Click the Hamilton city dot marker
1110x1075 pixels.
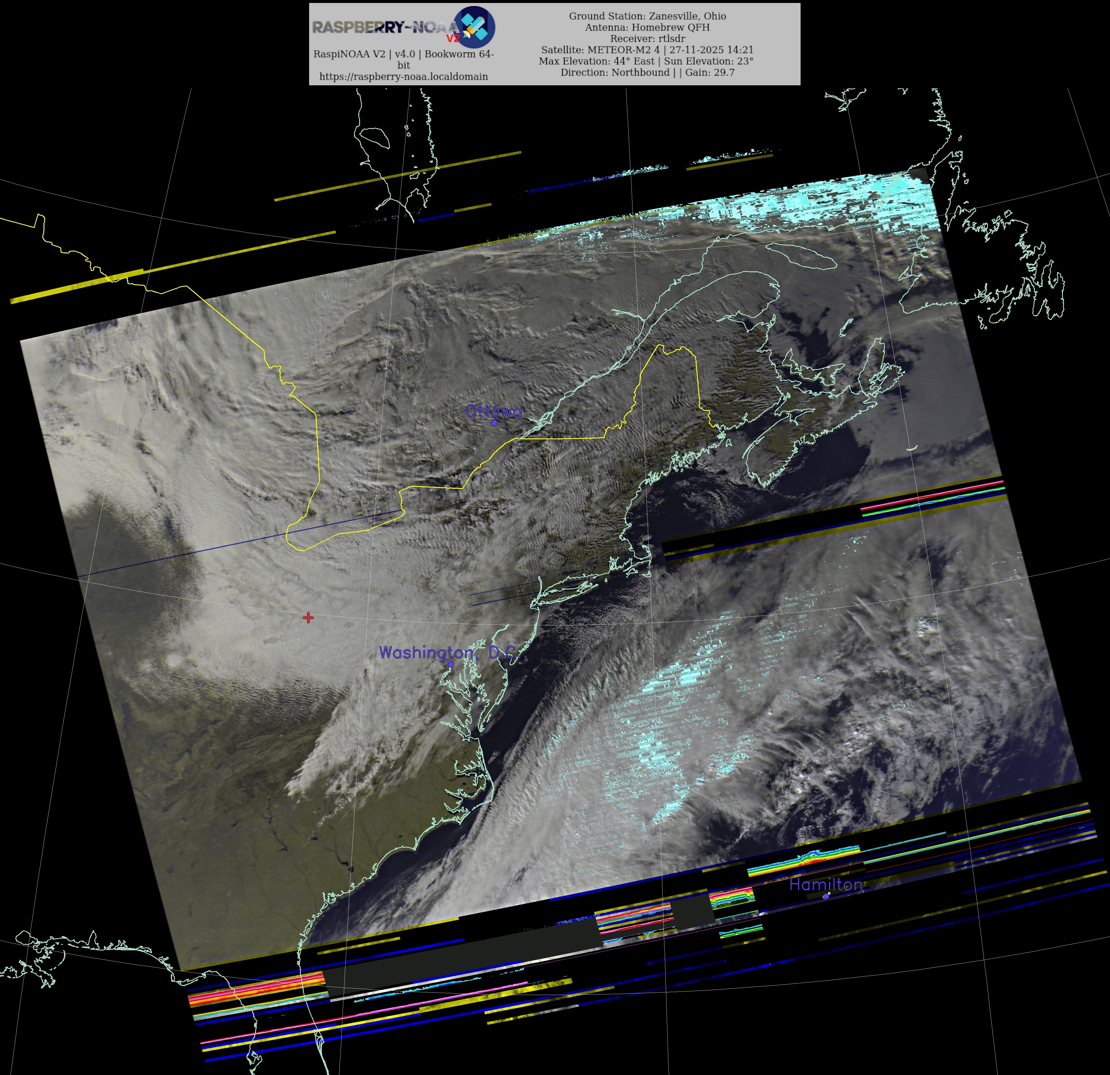click(826, 896)
